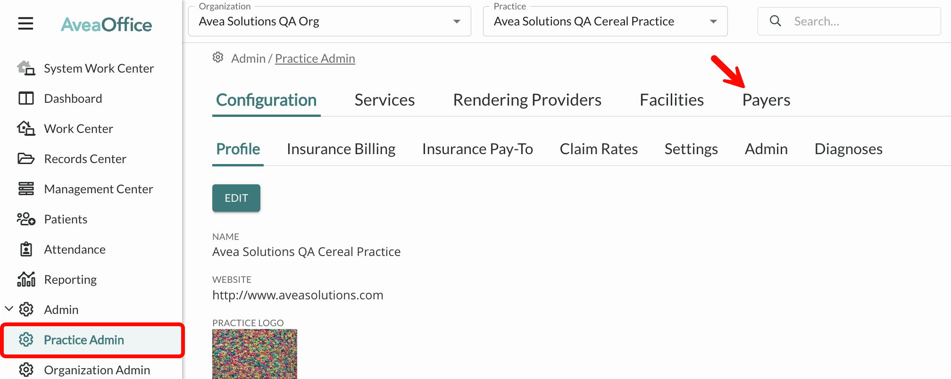The image size is (951, 379).
Task: Click the Records Center folder icon
Action: (x=26, y=159)
